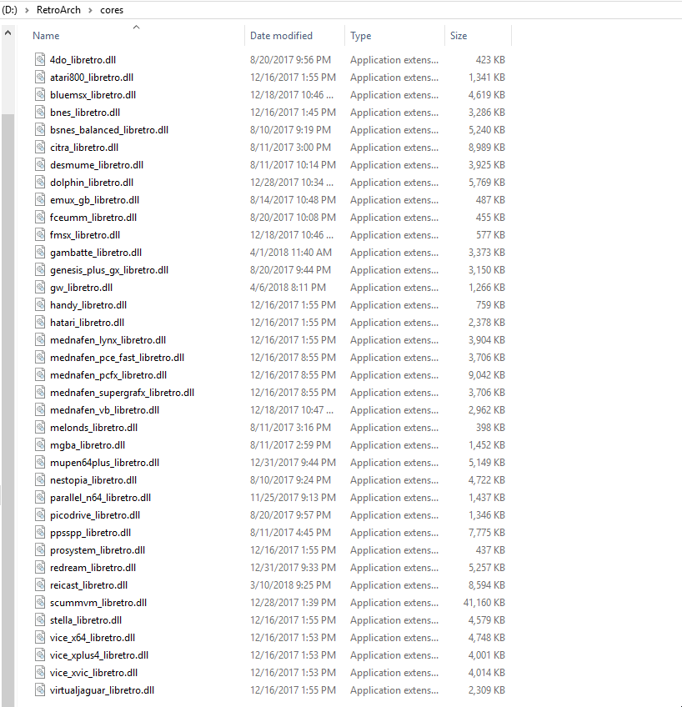This screenshot has width=682, height=707.
Task: Click the gw_libretro.dll file icon
Action: pyautogui.click(x=40, y=287)
